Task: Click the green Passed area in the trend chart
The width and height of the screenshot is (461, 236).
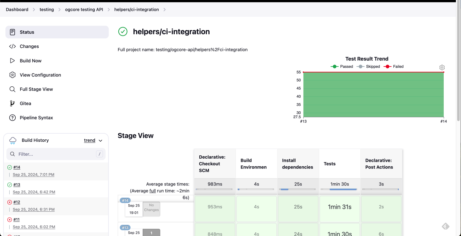Action: point(373,95)
